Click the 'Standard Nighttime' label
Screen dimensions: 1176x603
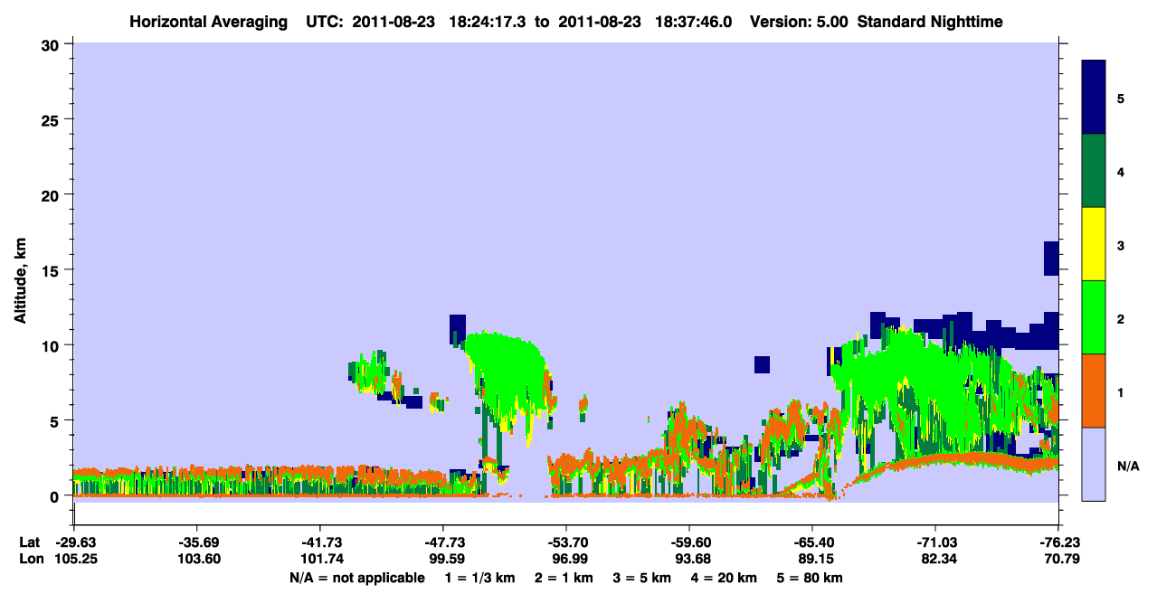coord(930,22)
